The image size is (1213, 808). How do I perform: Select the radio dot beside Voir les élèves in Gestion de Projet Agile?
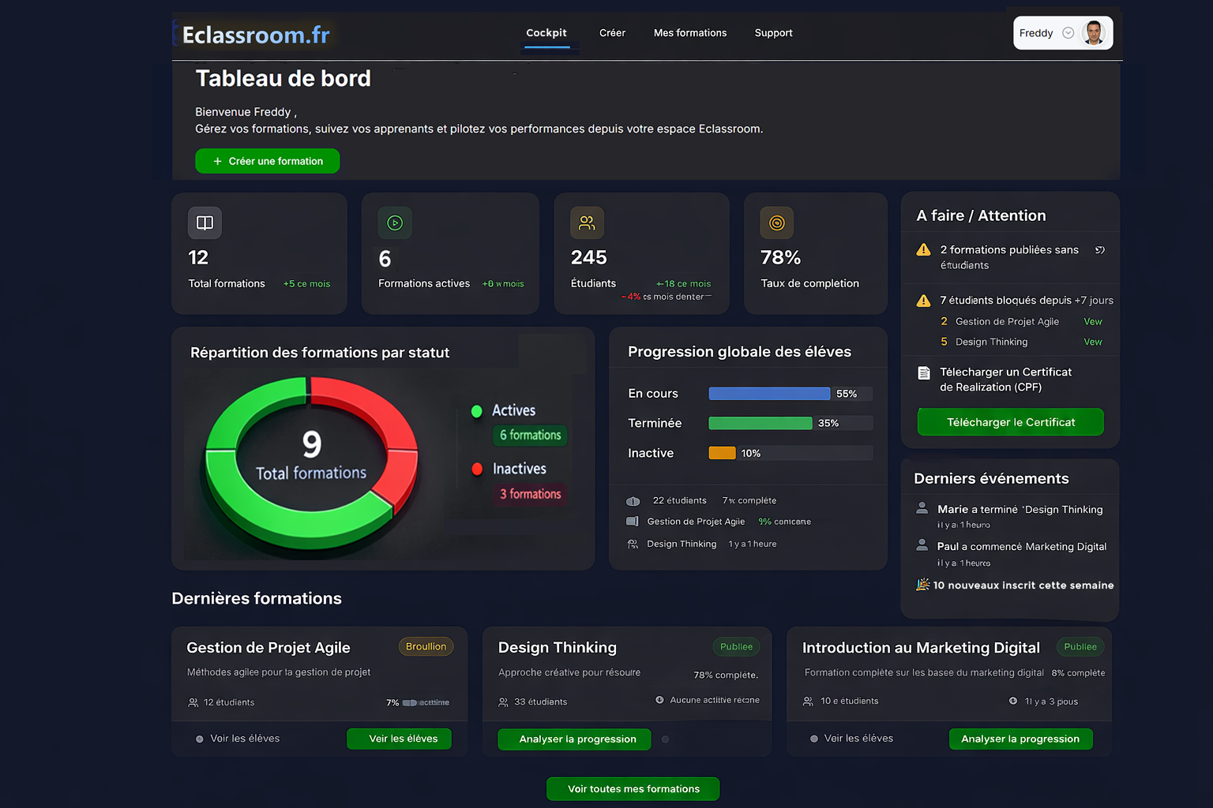200,739
